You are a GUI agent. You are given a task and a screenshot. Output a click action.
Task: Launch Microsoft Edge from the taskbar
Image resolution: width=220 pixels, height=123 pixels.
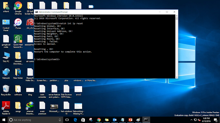click(75, 120)
